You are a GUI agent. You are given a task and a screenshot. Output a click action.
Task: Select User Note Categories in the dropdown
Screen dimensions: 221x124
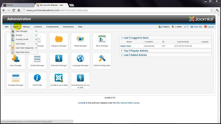pos(24,48)
